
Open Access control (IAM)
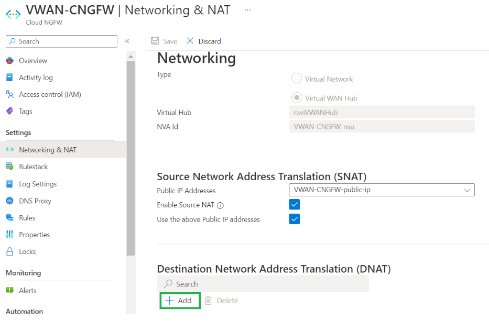[x=11, y=94]
